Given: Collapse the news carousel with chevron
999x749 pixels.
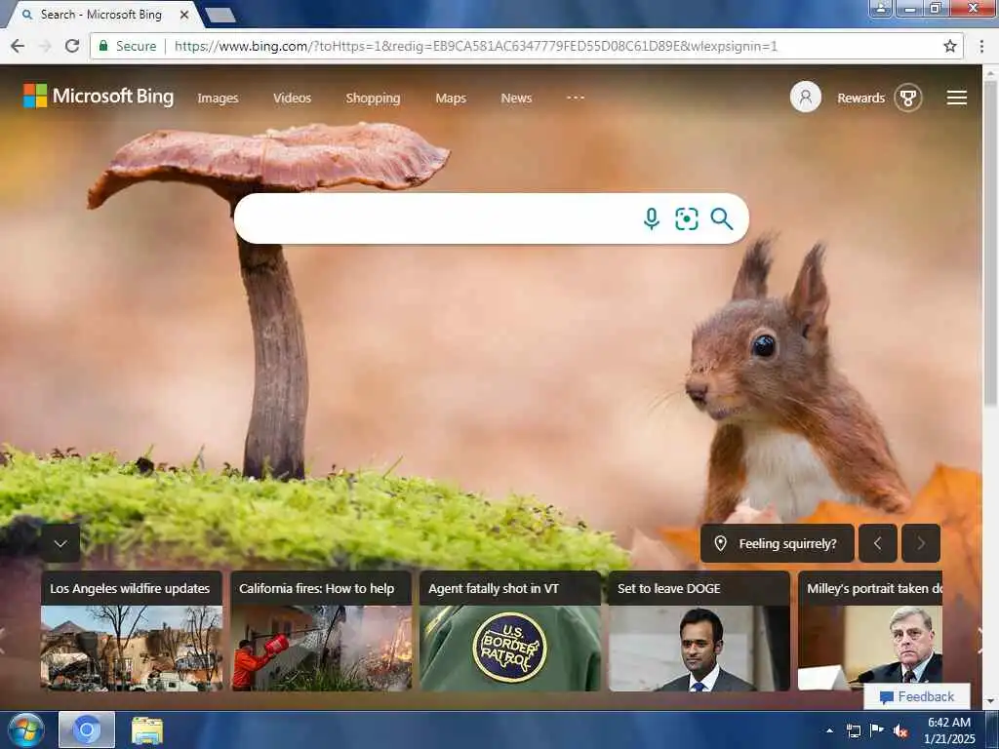Looking at the screenshot, I should (x=60, y=543).
